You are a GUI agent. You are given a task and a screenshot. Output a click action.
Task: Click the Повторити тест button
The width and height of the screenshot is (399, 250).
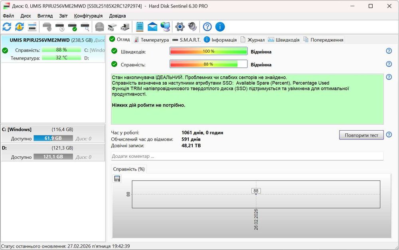[x=361, y=135]
